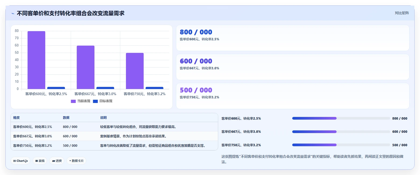This screenshot has width=420, height=175.
Task: Click chart axis label 客单价750元、转化率3.2%
Action: click(x=144, y=94)
